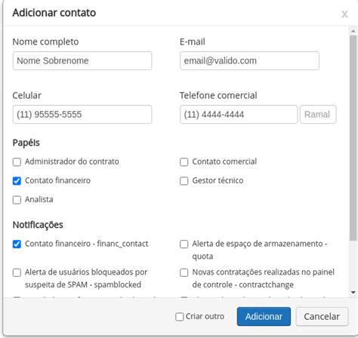This screenshot has width=358, height=338.
Task: Check the spamblocked alert notification
Action: point(17,272)
